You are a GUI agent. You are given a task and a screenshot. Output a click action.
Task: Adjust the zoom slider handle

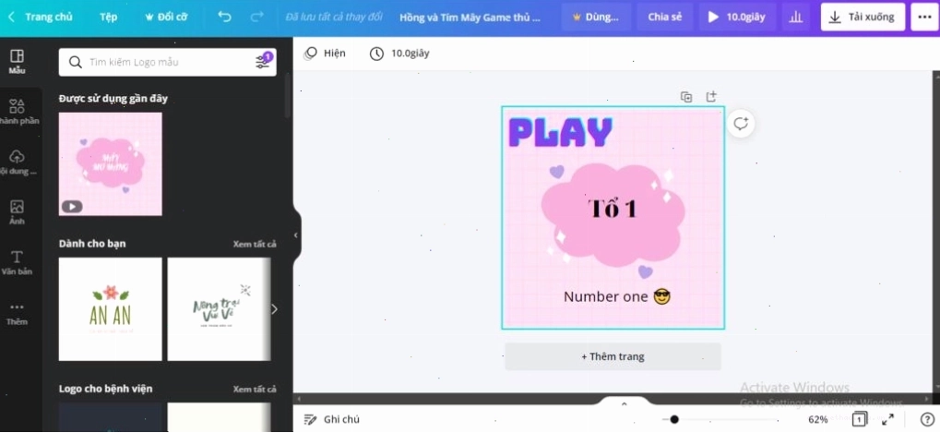[674, 419]
